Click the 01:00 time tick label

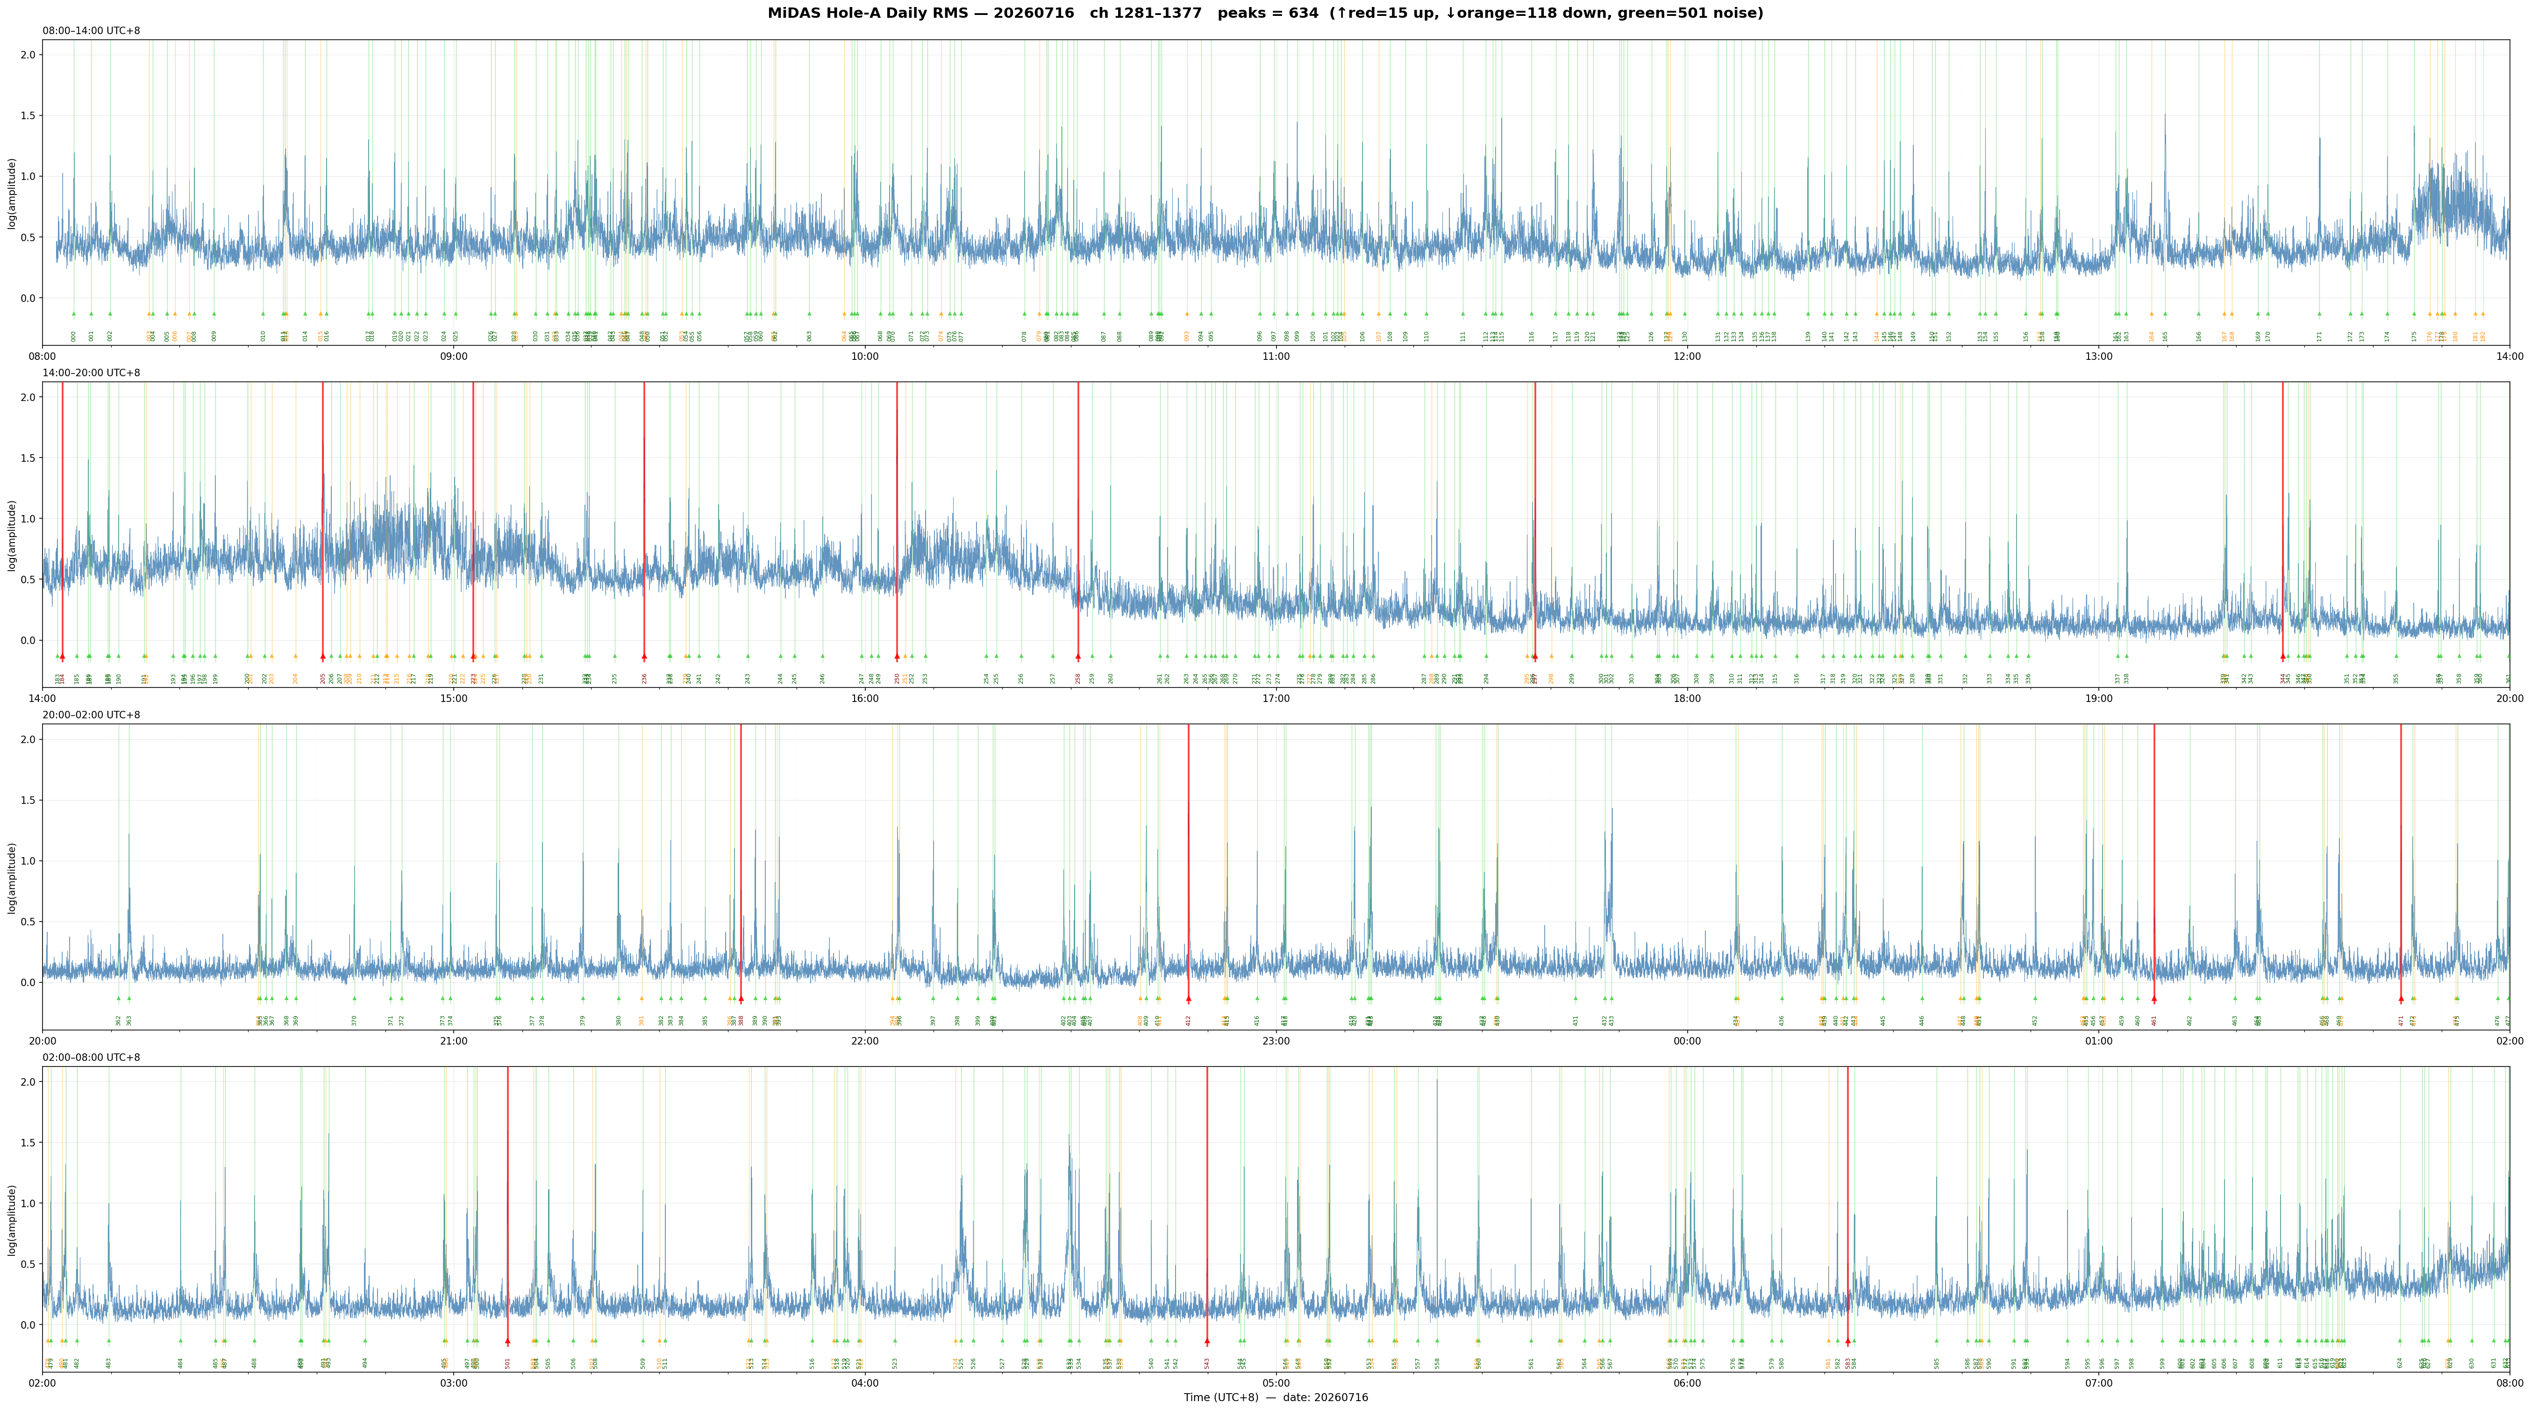pyautogui.click(x=2098, y=1040)
